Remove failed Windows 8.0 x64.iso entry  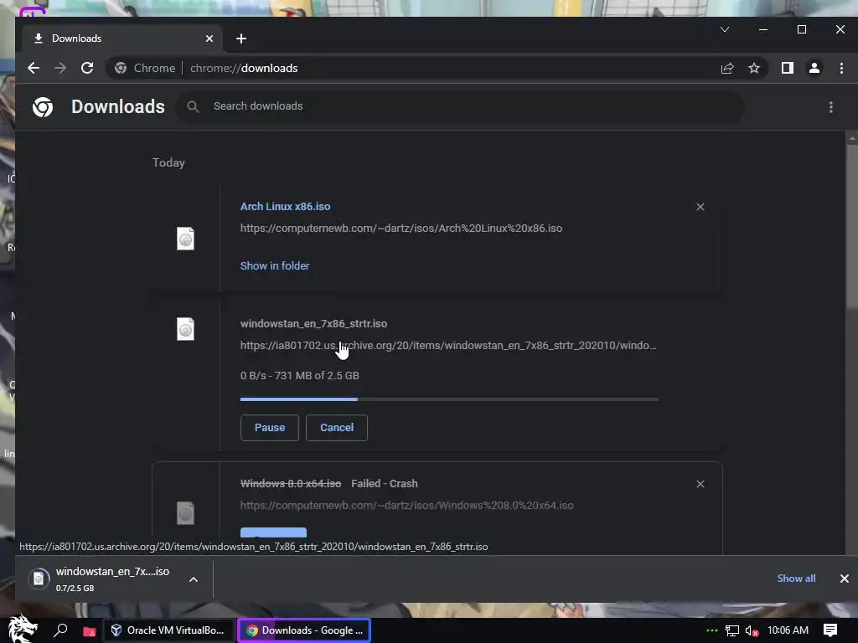pos(700,484)
